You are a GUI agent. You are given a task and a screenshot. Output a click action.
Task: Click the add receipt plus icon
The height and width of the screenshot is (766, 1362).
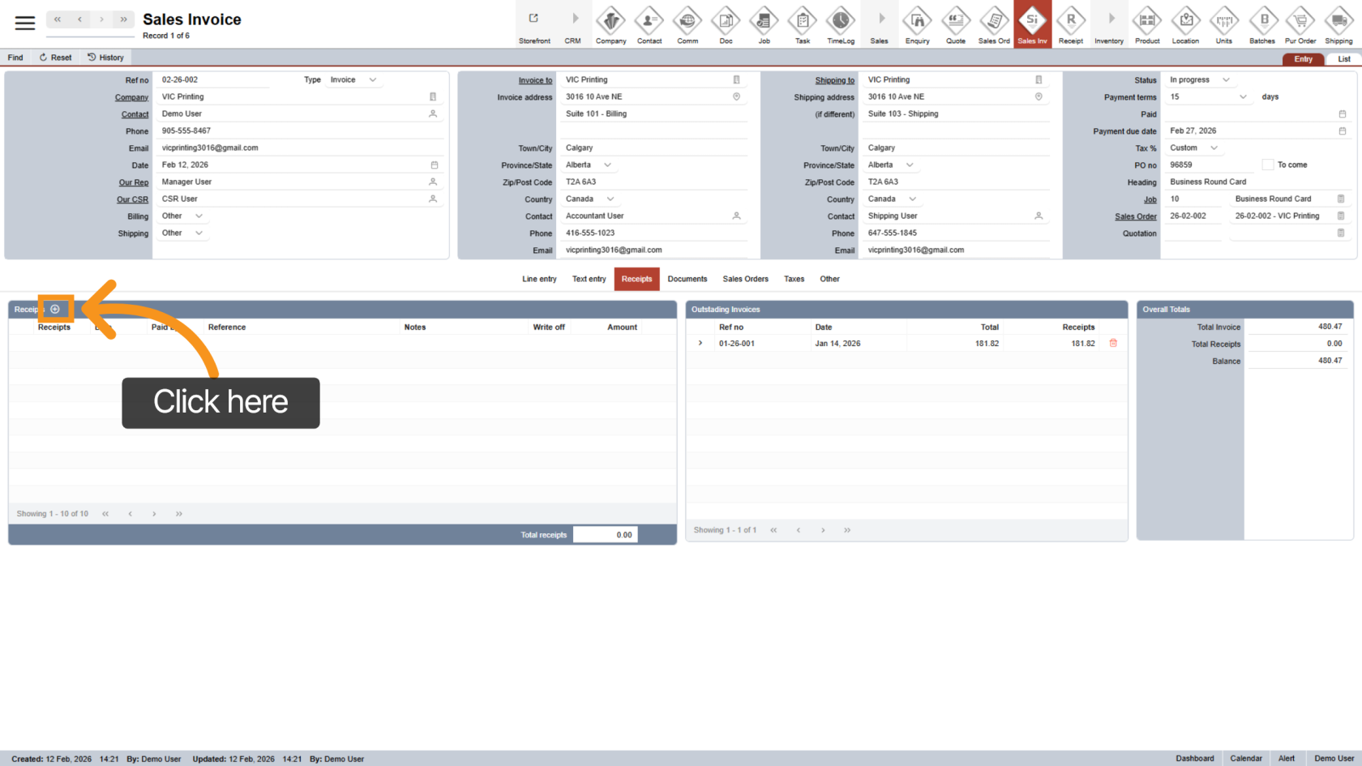click(x=55, y=309)
